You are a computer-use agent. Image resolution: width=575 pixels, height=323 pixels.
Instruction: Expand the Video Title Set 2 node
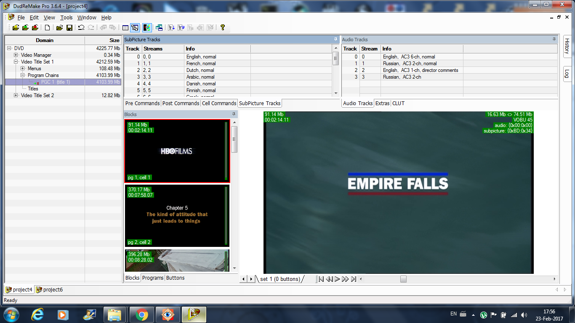click(x=16, y=95)
